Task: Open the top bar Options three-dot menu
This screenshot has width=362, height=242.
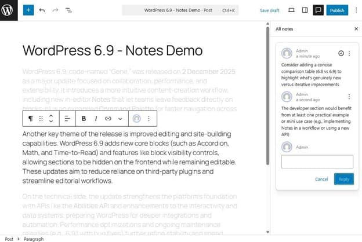Action: pyautogui.click(x=356, y=10)
